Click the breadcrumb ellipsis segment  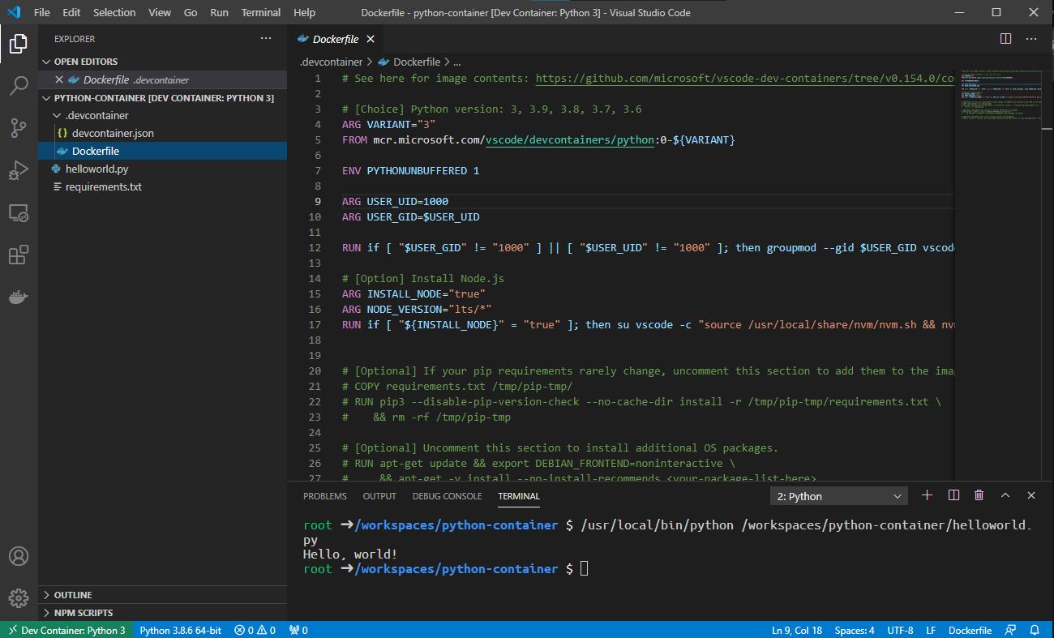tap(456, 62)
